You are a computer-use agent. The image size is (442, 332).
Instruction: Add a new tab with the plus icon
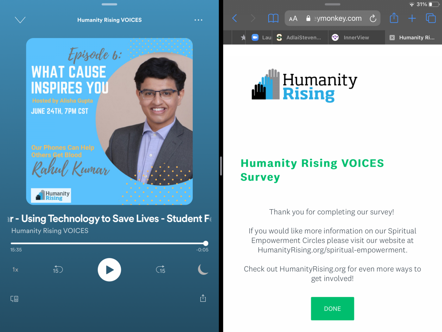(x=412, y=18)
